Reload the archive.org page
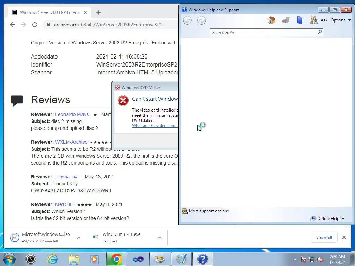The width and height of the screenshot is (355, 266). coord(35,25)
